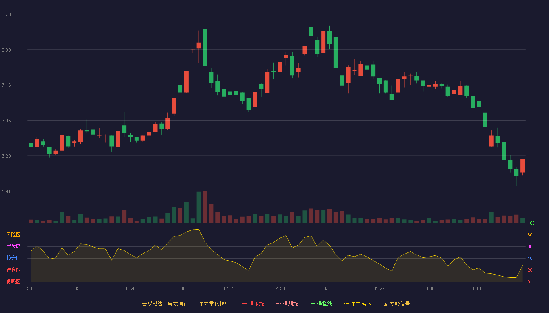Toggle the 强撑线 legend entry
The width and height of the screenshot is (549, 313).
click(321, 304)
